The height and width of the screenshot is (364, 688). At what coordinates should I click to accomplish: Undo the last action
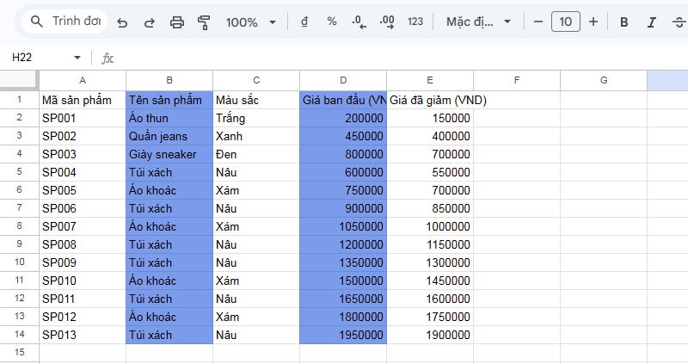pyautogui.click(x=122, y=22)
